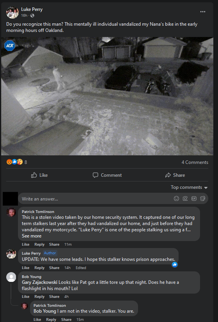Play the ADT security camera video
The width and height of the screenshot is (218, 322).
pyautogui.click(x=107, y=96)
